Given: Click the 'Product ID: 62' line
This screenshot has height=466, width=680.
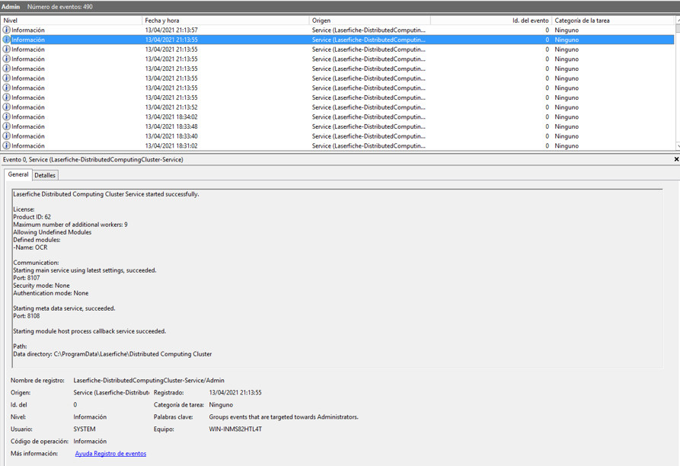Looking at the screenshot, I should [x=32, y=217].
